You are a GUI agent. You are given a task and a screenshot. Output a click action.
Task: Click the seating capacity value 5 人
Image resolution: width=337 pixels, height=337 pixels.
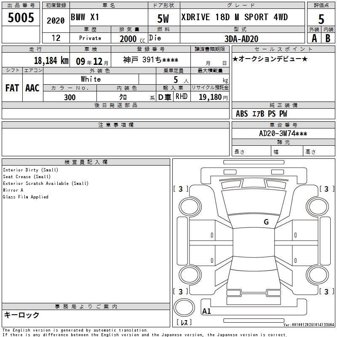point(181,80)
